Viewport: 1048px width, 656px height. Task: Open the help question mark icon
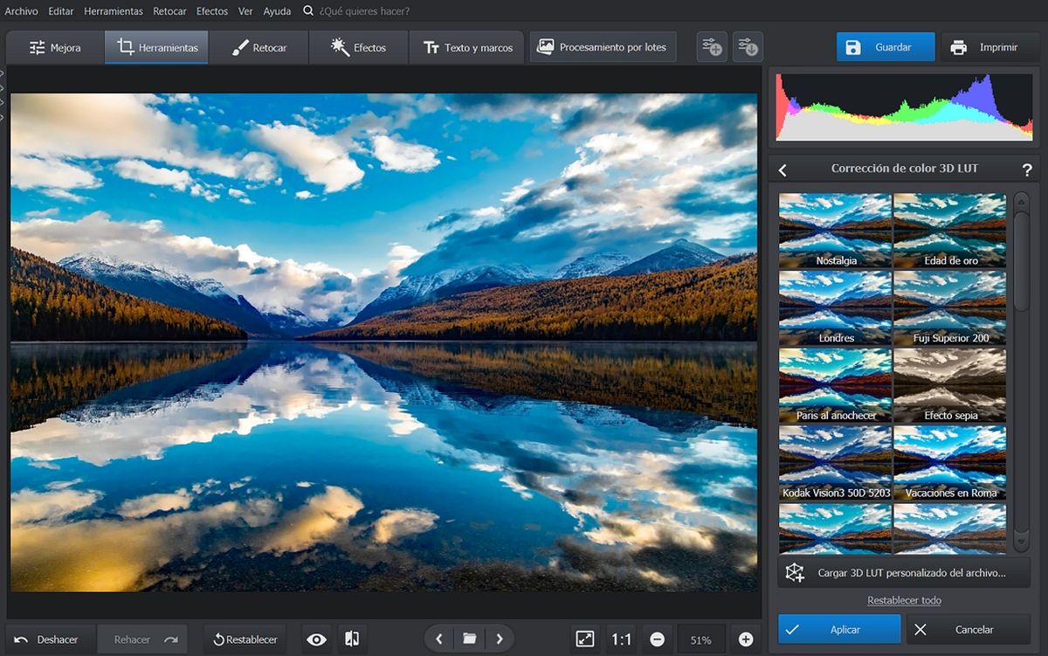tap(1027, 169)
